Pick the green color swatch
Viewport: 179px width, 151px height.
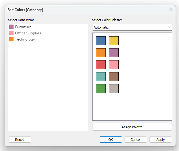click(101, 88)
